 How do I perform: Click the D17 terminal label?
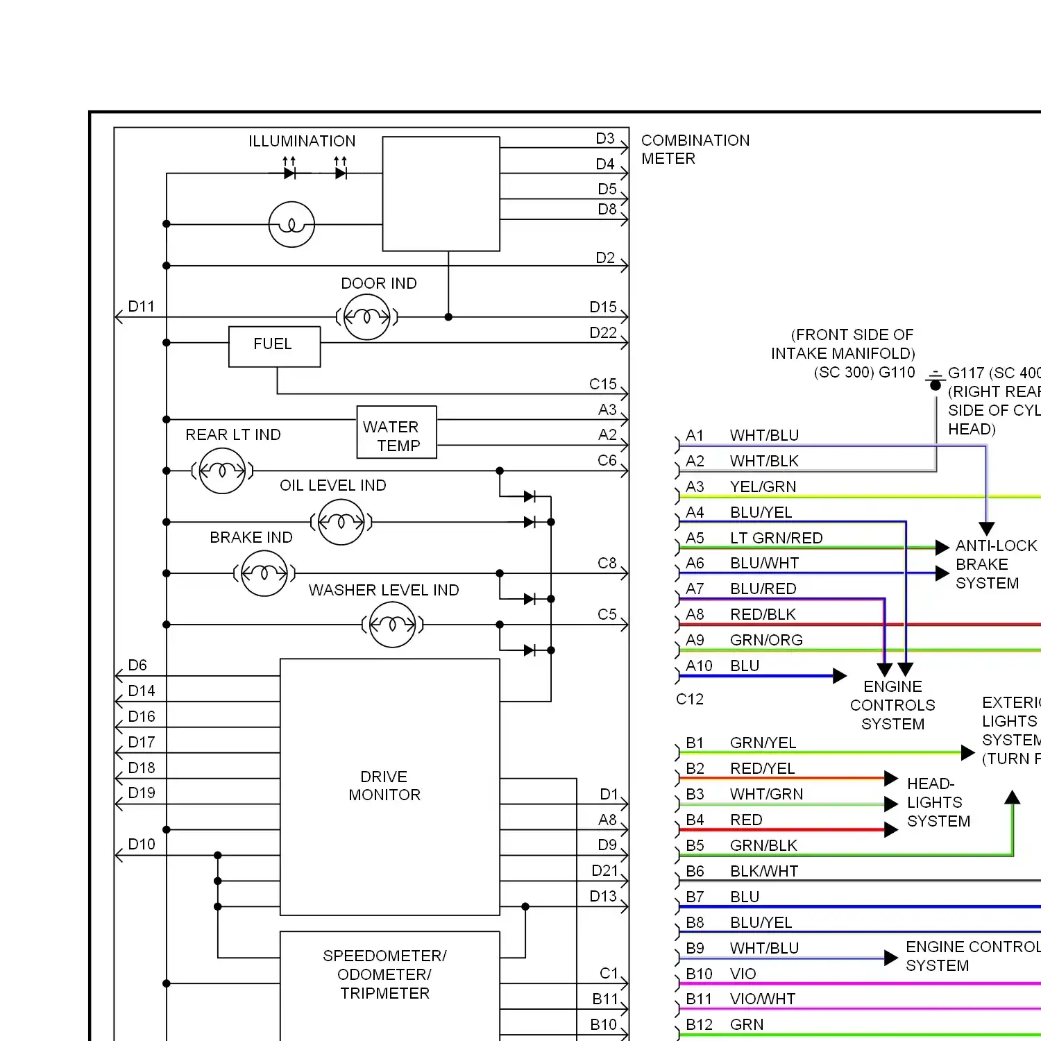pos(142,743)
